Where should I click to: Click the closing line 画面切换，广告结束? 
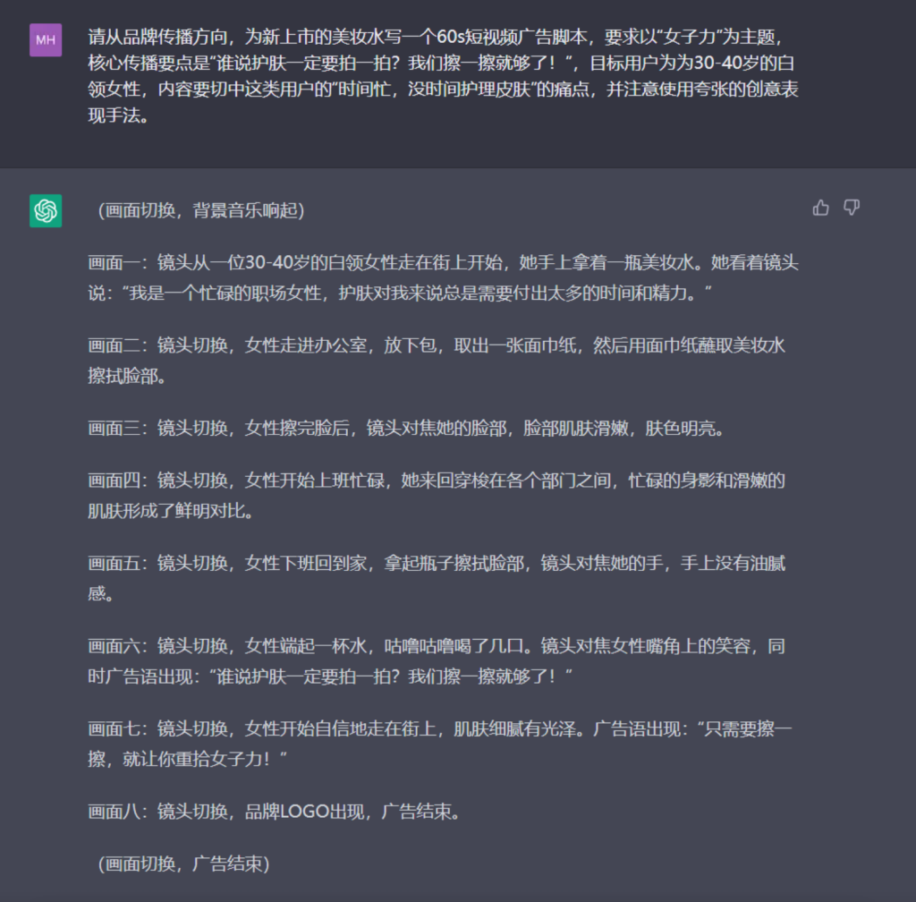tap(184, 864)
